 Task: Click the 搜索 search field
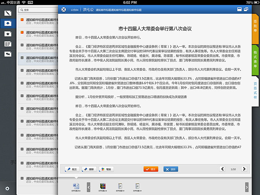pyautogui.click(x=38, y=10)
